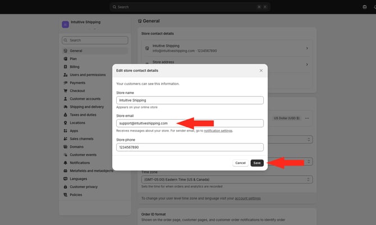Click the Notifications bell icon
376x225 pixels.
click(x=66, y=163)
